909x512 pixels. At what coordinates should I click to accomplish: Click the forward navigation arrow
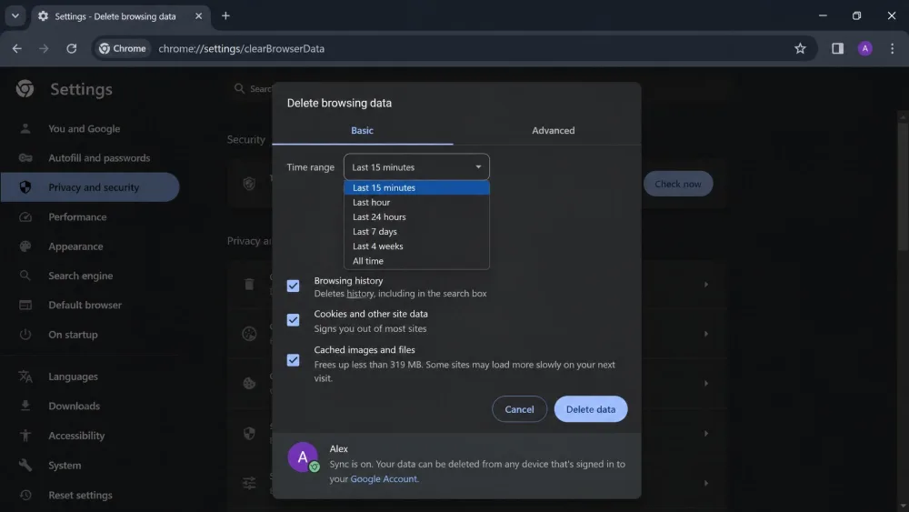coord(44,49)
